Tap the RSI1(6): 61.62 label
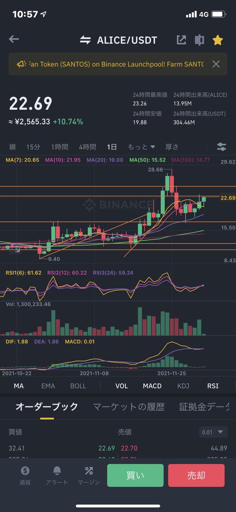This screenshot has width=236, height=512. 23,273
